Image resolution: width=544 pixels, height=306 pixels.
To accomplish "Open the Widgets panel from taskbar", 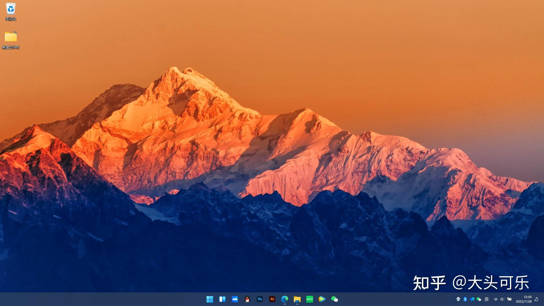I will click(x=222, y=299).
